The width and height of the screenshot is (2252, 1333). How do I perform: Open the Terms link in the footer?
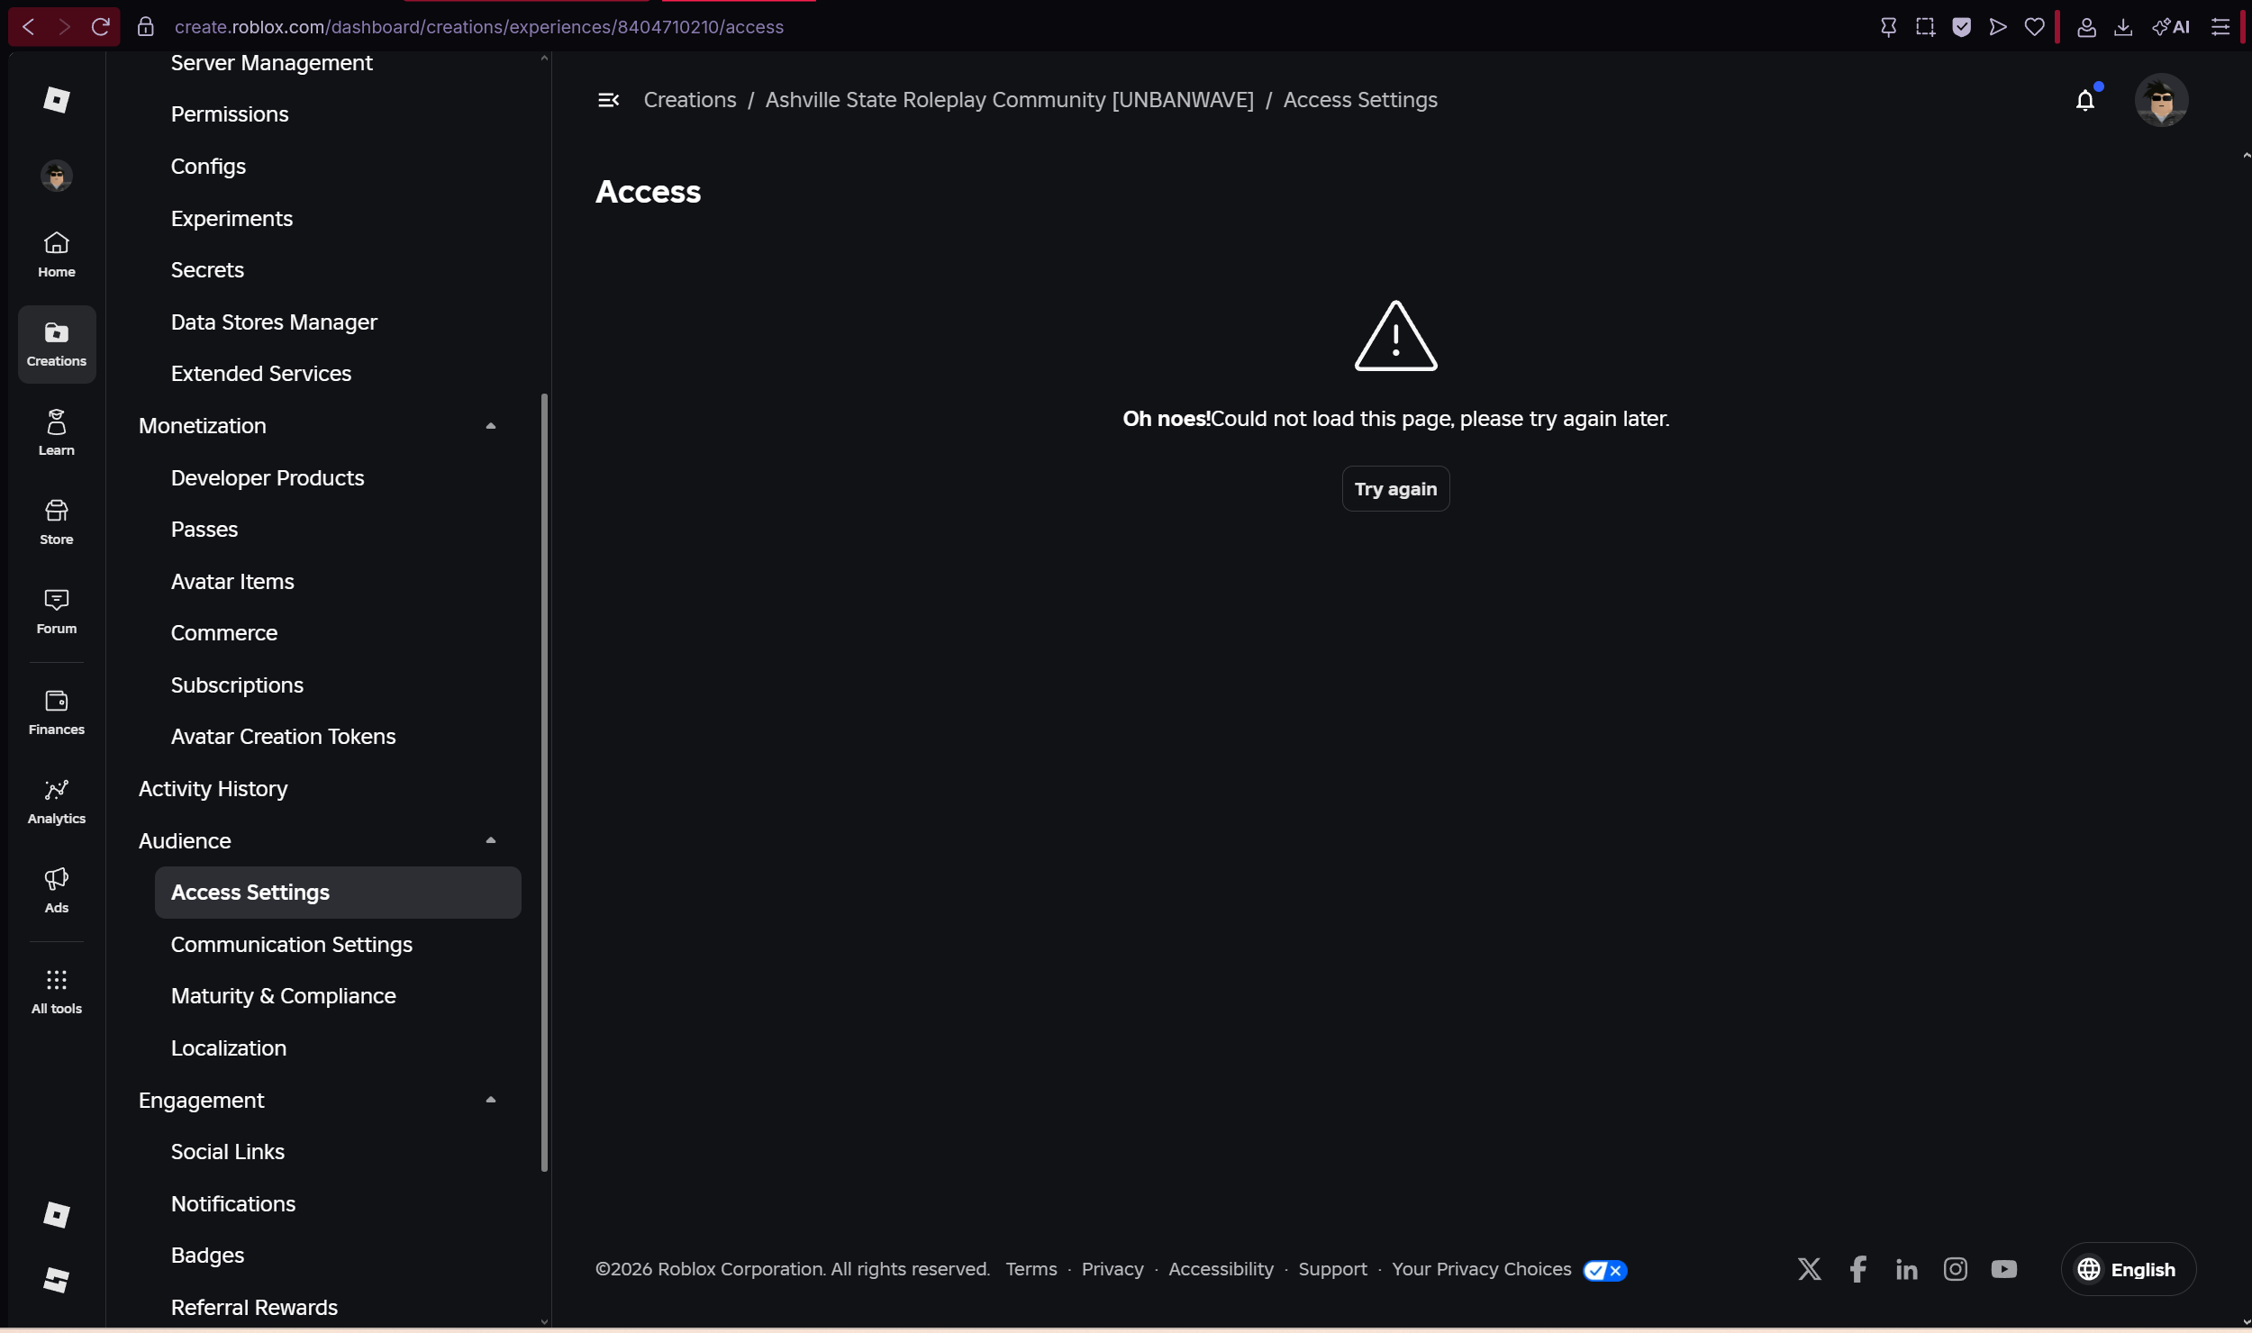pyautogui.click(x=1031, y=1269)
